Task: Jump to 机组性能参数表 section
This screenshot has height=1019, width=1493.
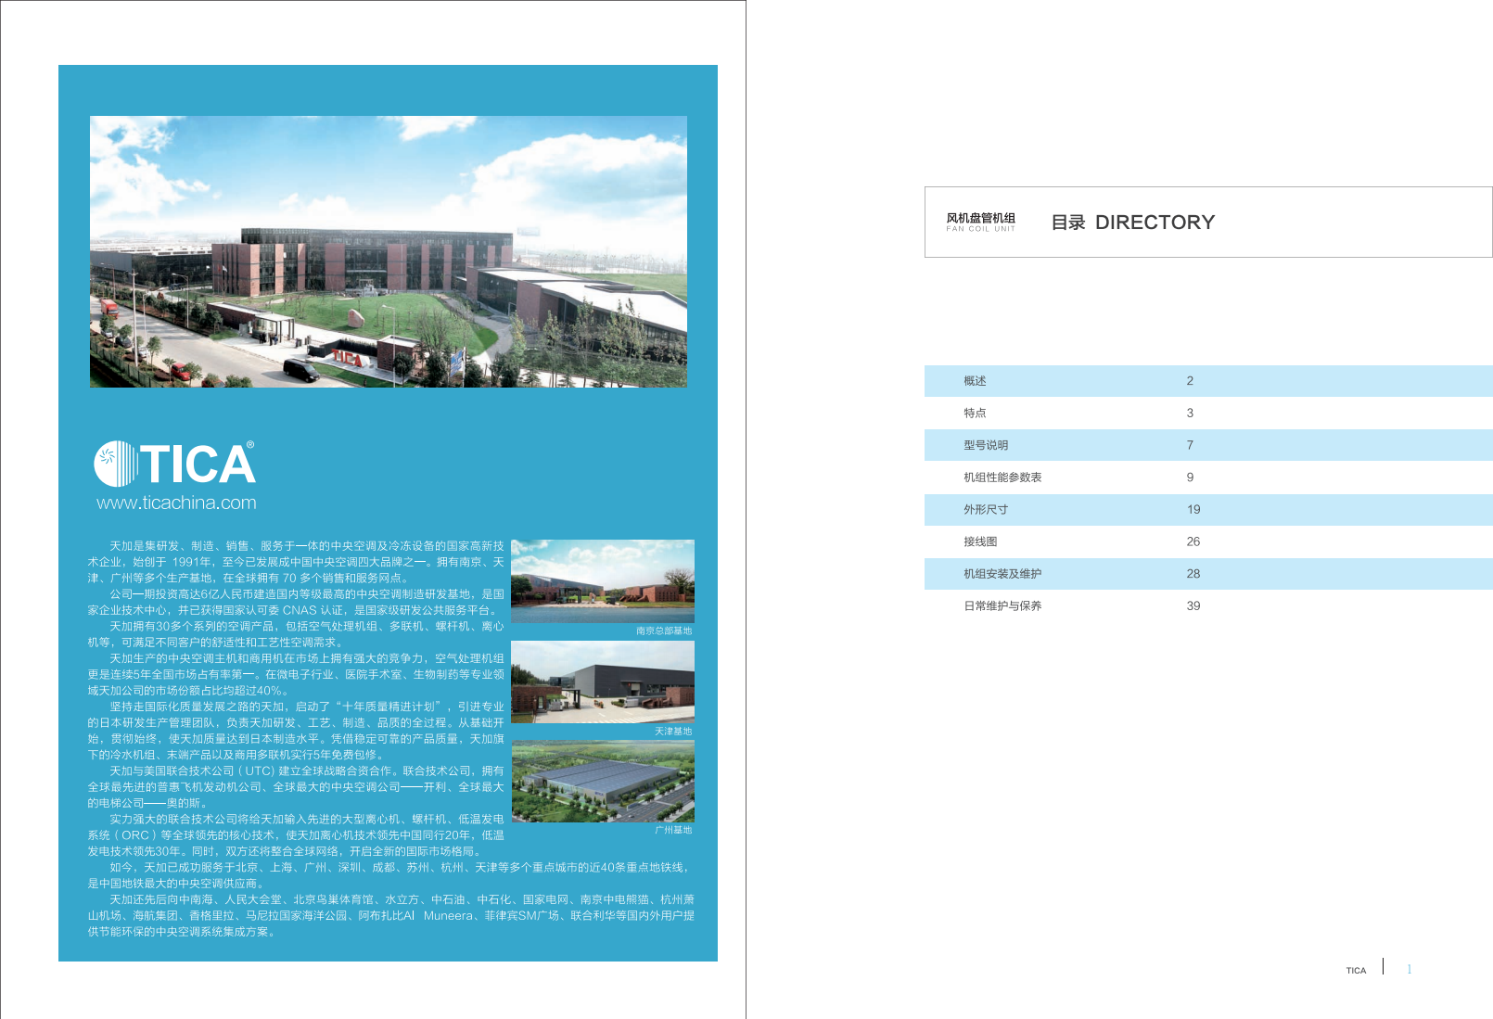Action: 1002,478
